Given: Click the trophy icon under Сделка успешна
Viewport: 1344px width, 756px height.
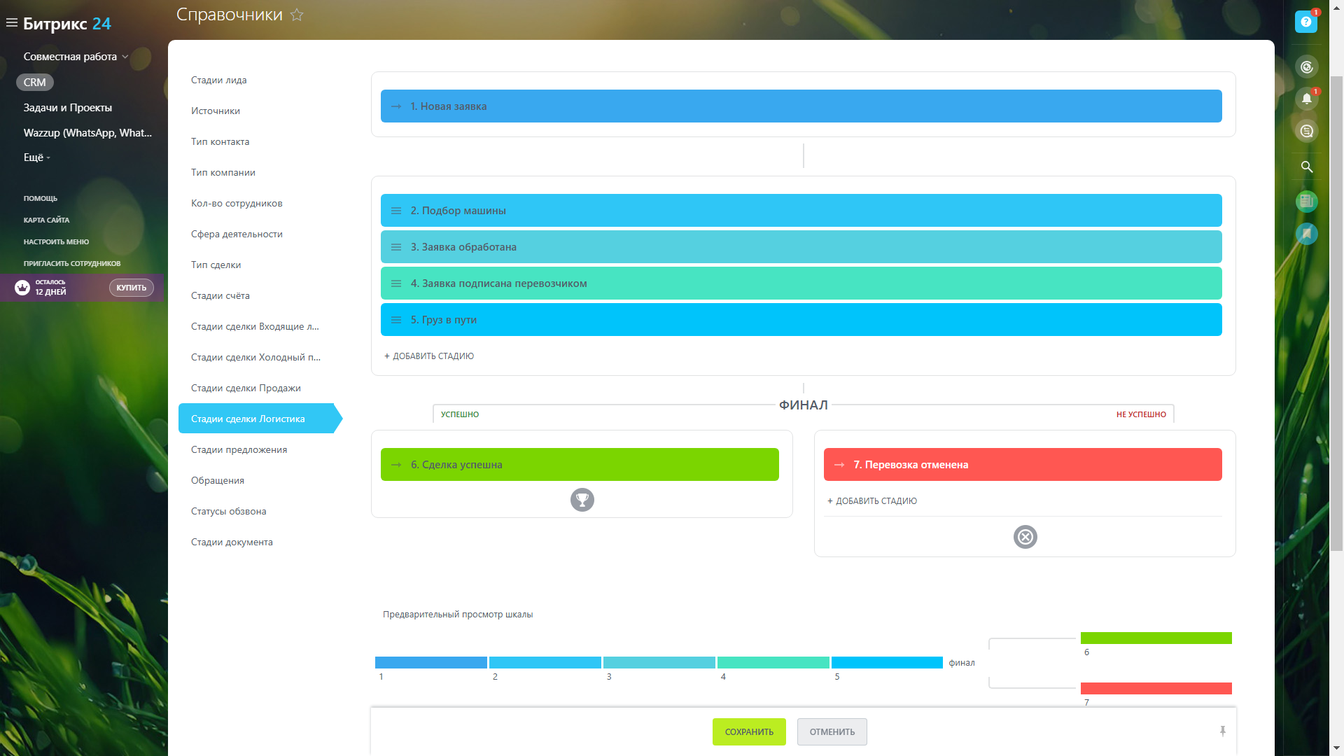Looking at the screenshot, I should point(582,500).
